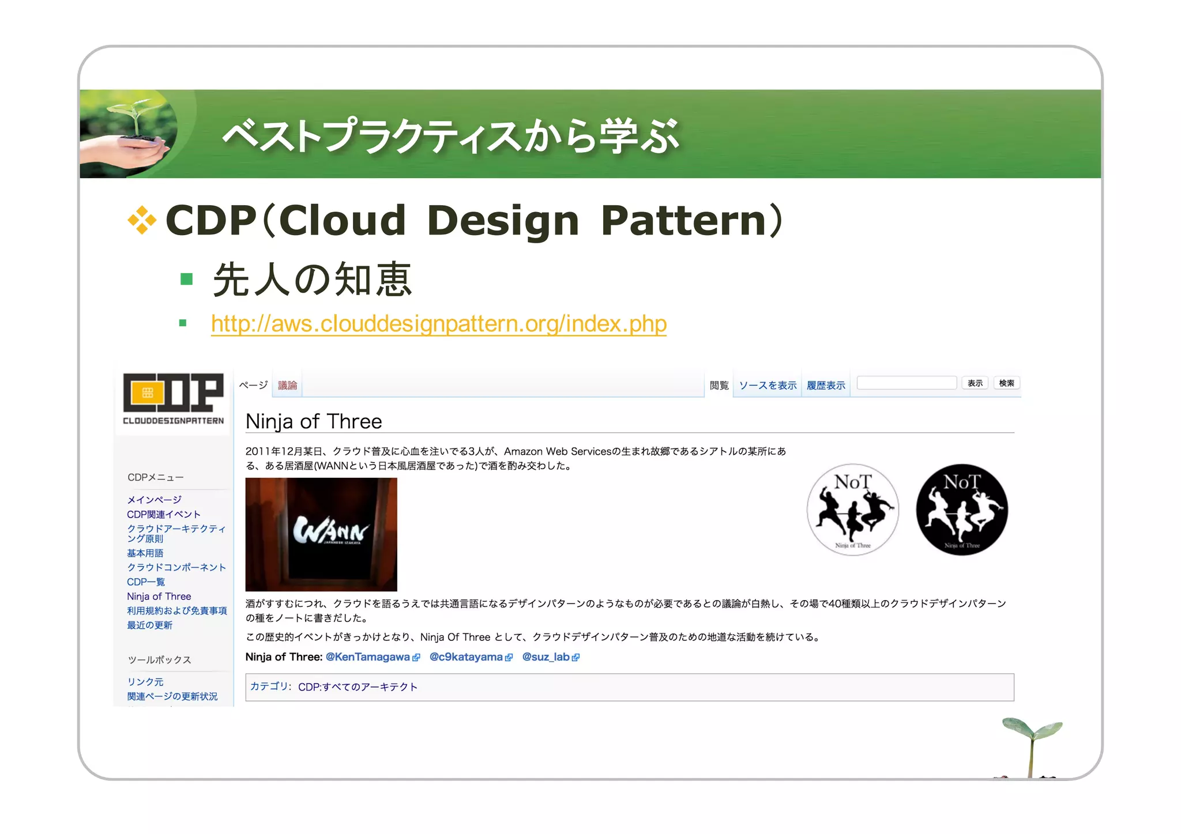
Task: Focus the wiki search input field
Action: click(x=907, y=383)
